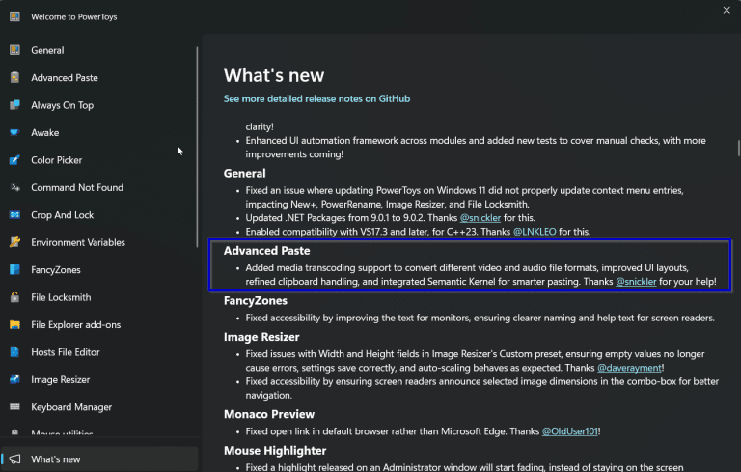Screen dimensions: 741x472
Task: Click the FancyZones icon
Action: [x=14, y=269]
